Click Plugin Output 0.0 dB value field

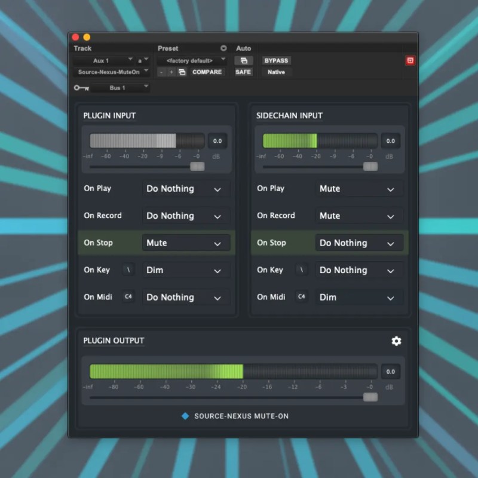click(x=391, y=372)
